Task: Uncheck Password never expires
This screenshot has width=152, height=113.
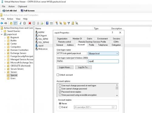Action: pos(60,92)
